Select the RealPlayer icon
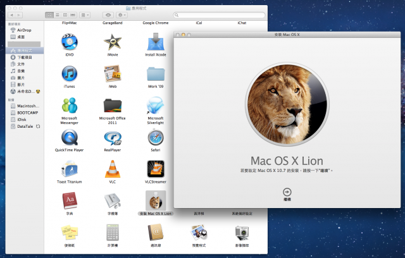Viewport: 405px width, 258px height. click(x=113, y=138)
